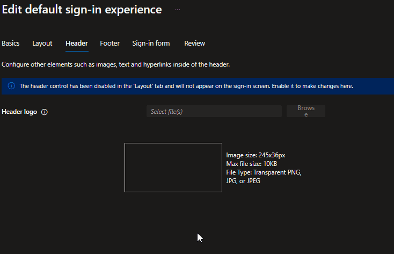The height and width of the screenshot is (254, 394).
Task: Click the header control disabled banner message
Action: [186, 86]
